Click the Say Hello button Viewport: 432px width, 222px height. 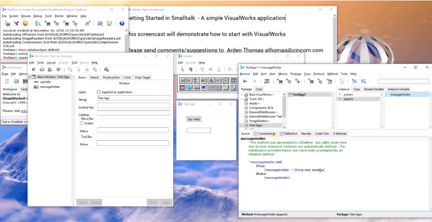pos(194,119)
